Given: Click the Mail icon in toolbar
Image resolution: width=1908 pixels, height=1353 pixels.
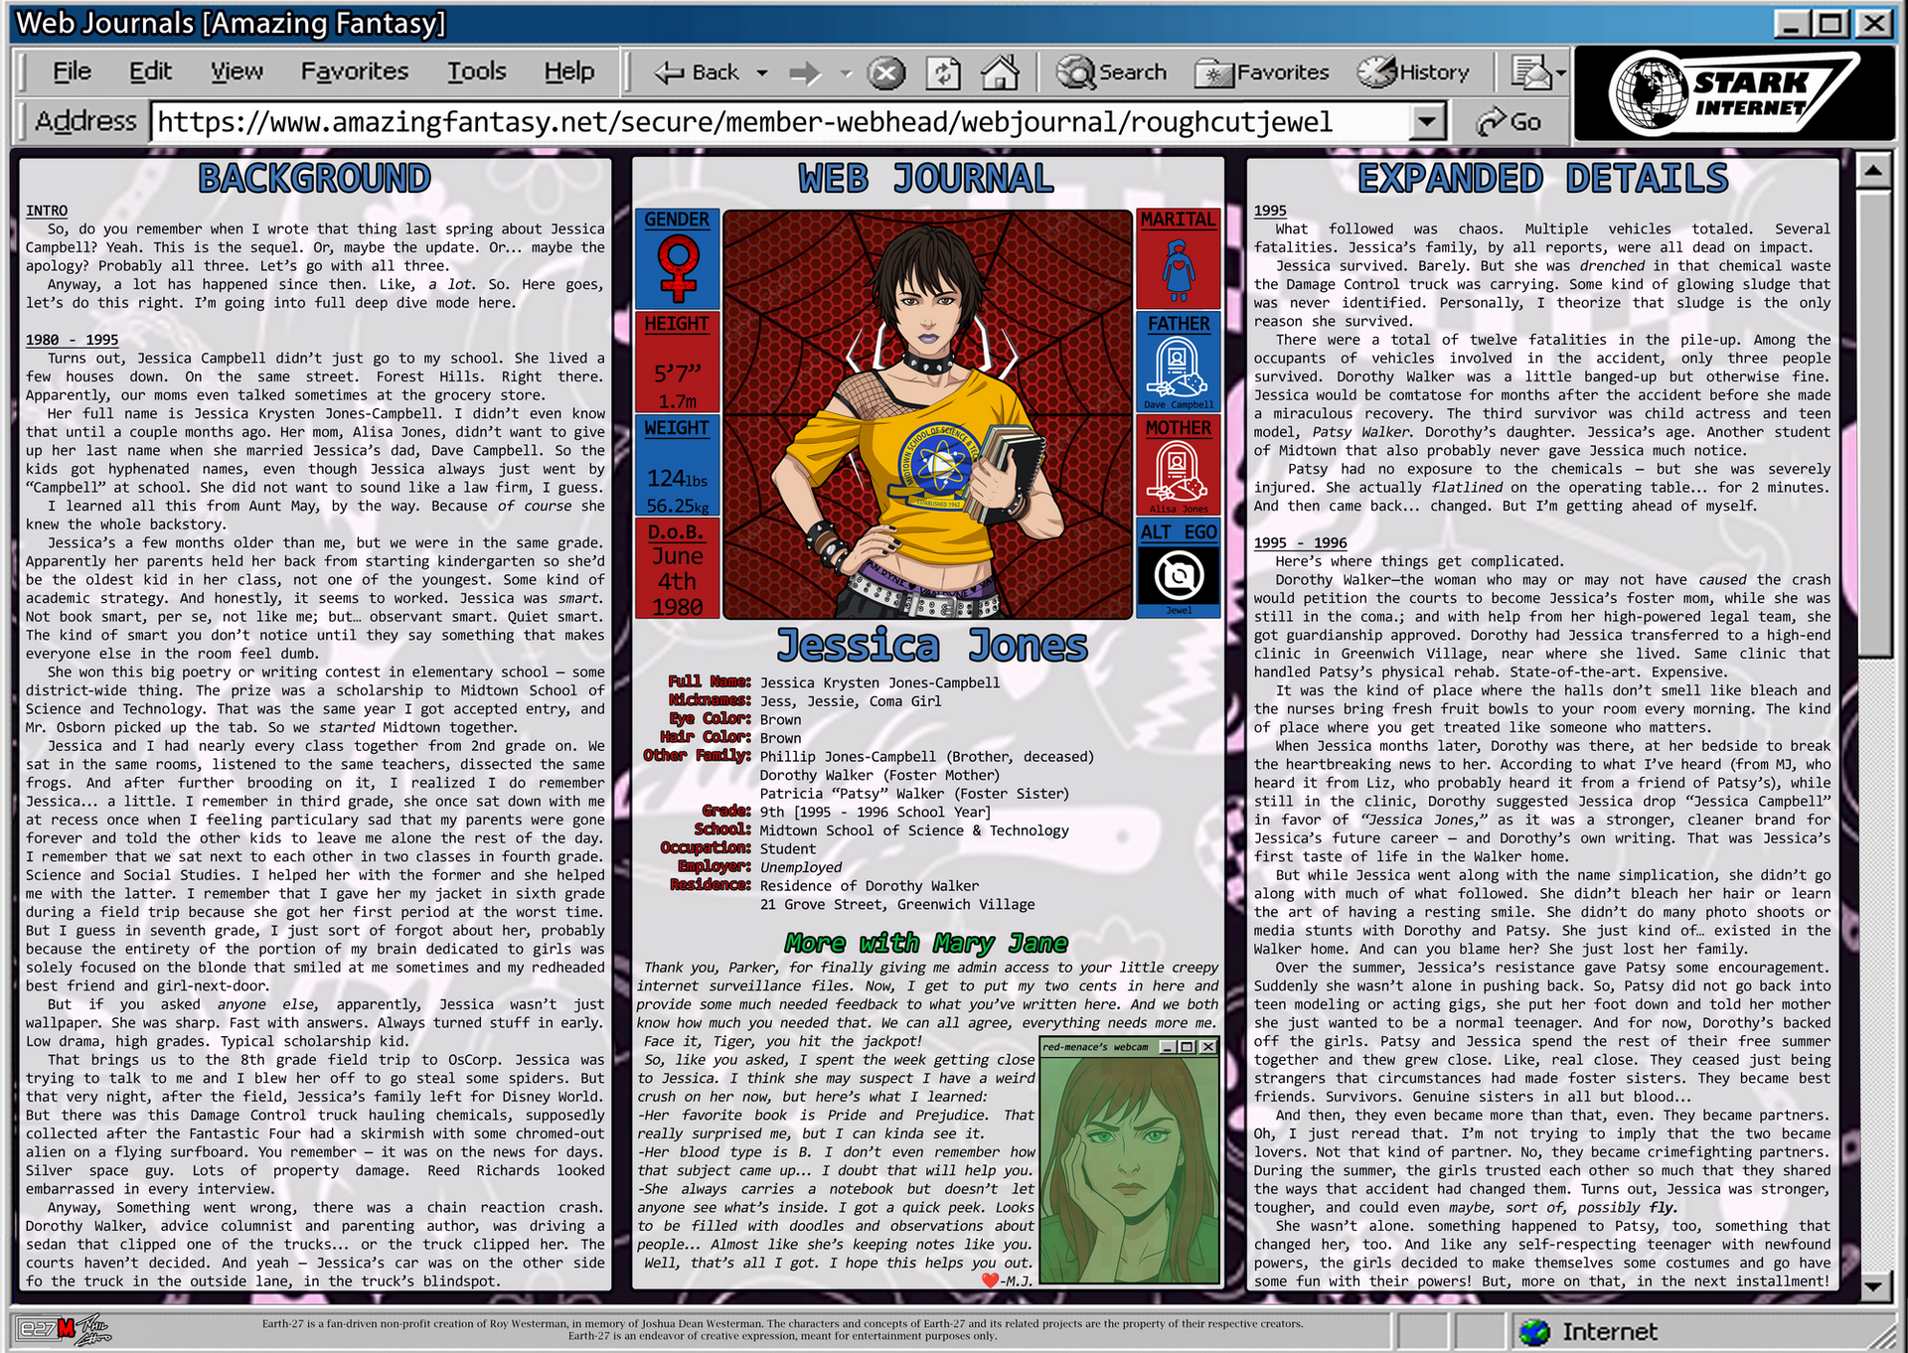Looking at the screenshot, I should click(x=1530, y=72).
